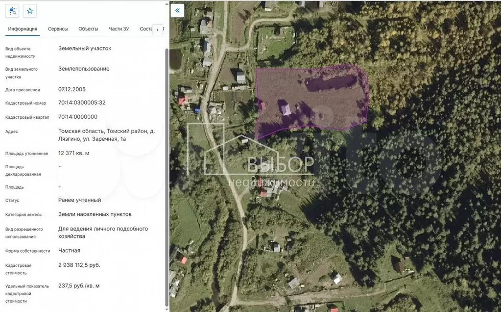This screenshot has height=312, width=501.
Task: Select cadastral number 70:14:0300005:32
Action: click(x=82, y=103)
